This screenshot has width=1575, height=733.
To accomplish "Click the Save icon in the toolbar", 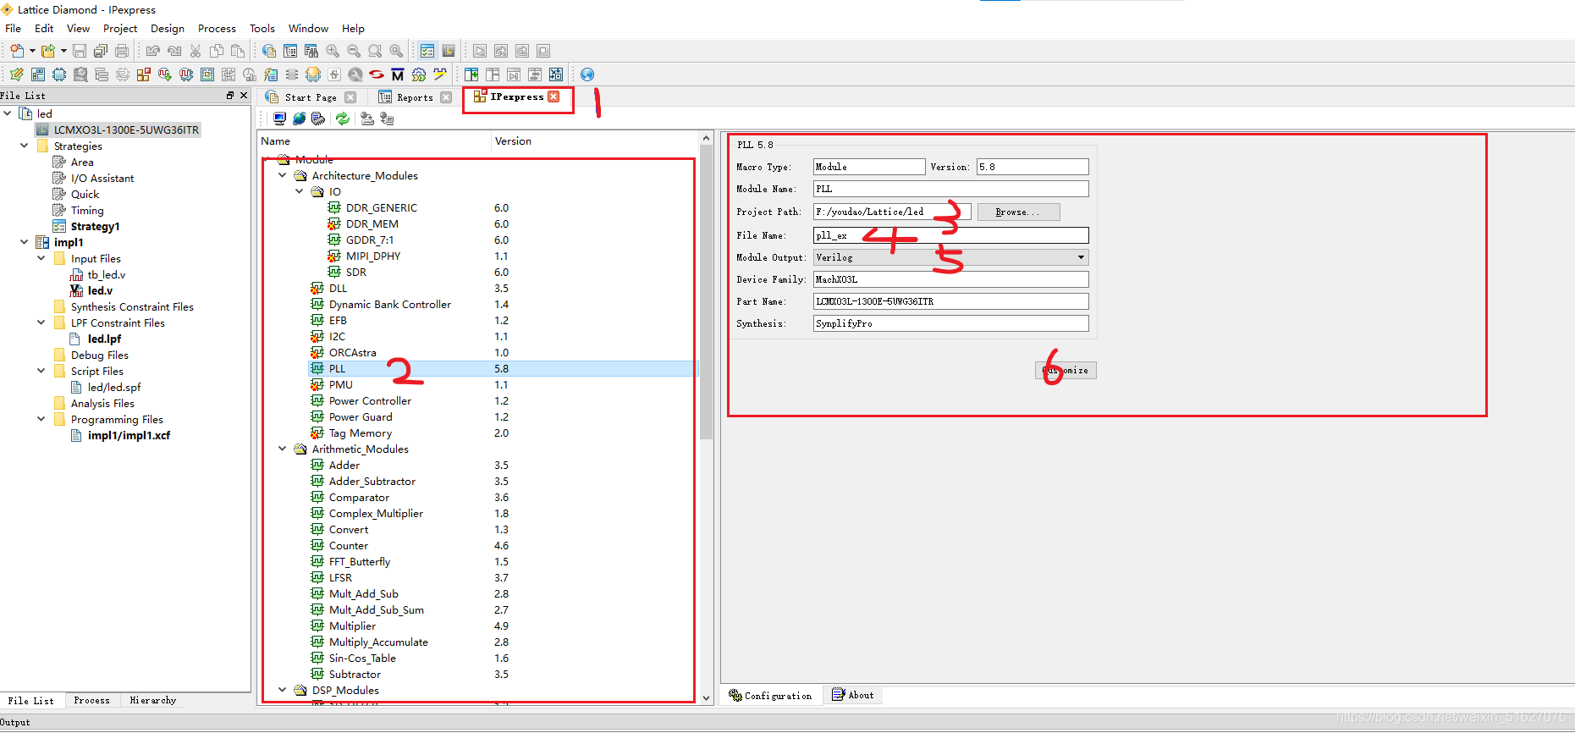I will coord(80,51).
